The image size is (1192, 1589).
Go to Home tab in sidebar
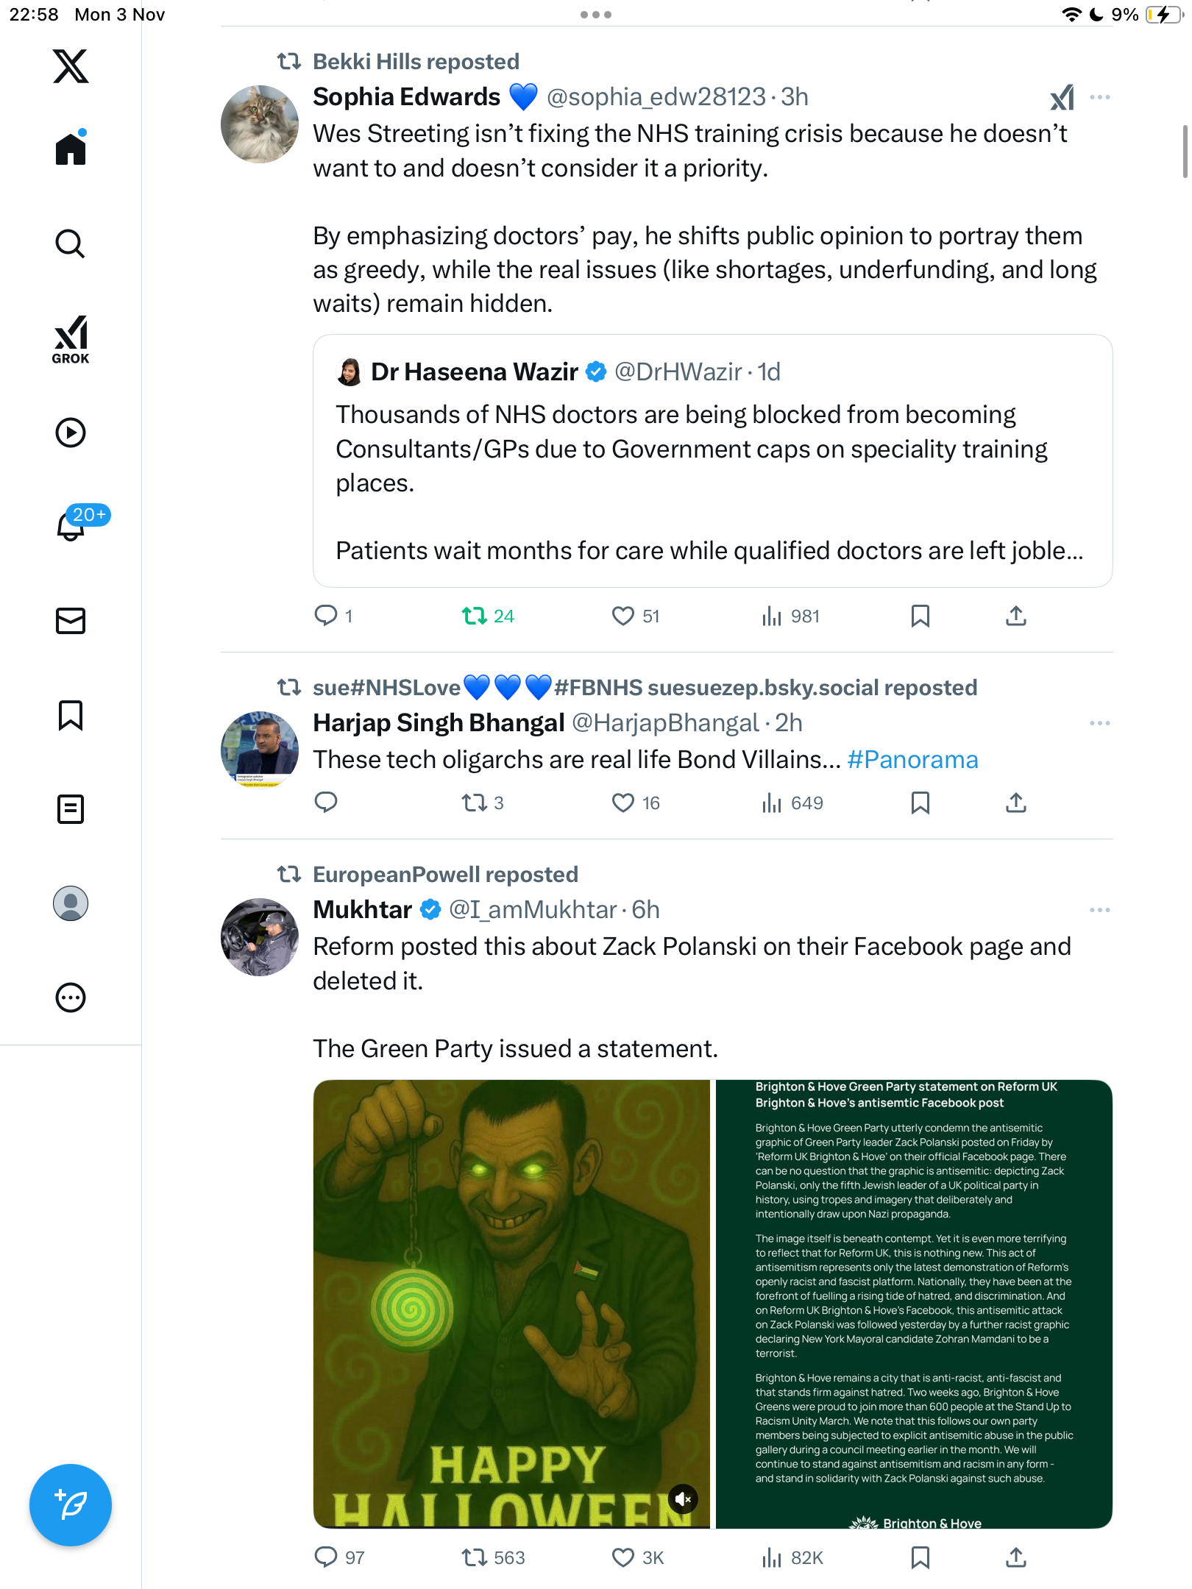(x=71, y=149)
